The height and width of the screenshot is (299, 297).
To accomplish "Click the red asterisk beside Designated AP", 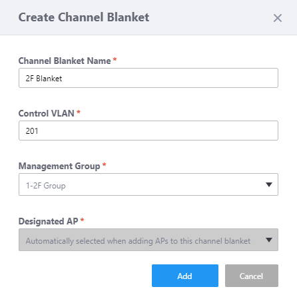I will click(x=82, y=220).
